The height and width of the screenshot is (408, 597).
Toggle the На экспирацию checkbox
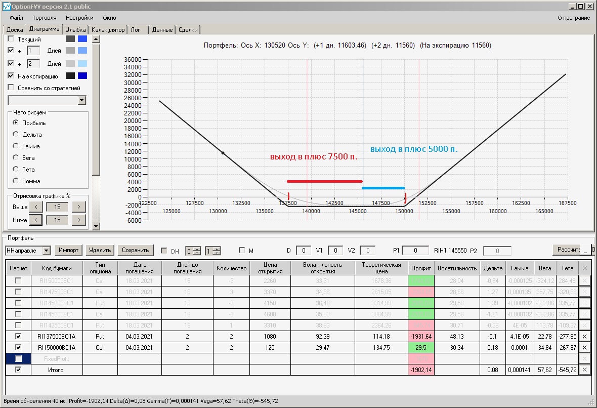pos(11,76)
